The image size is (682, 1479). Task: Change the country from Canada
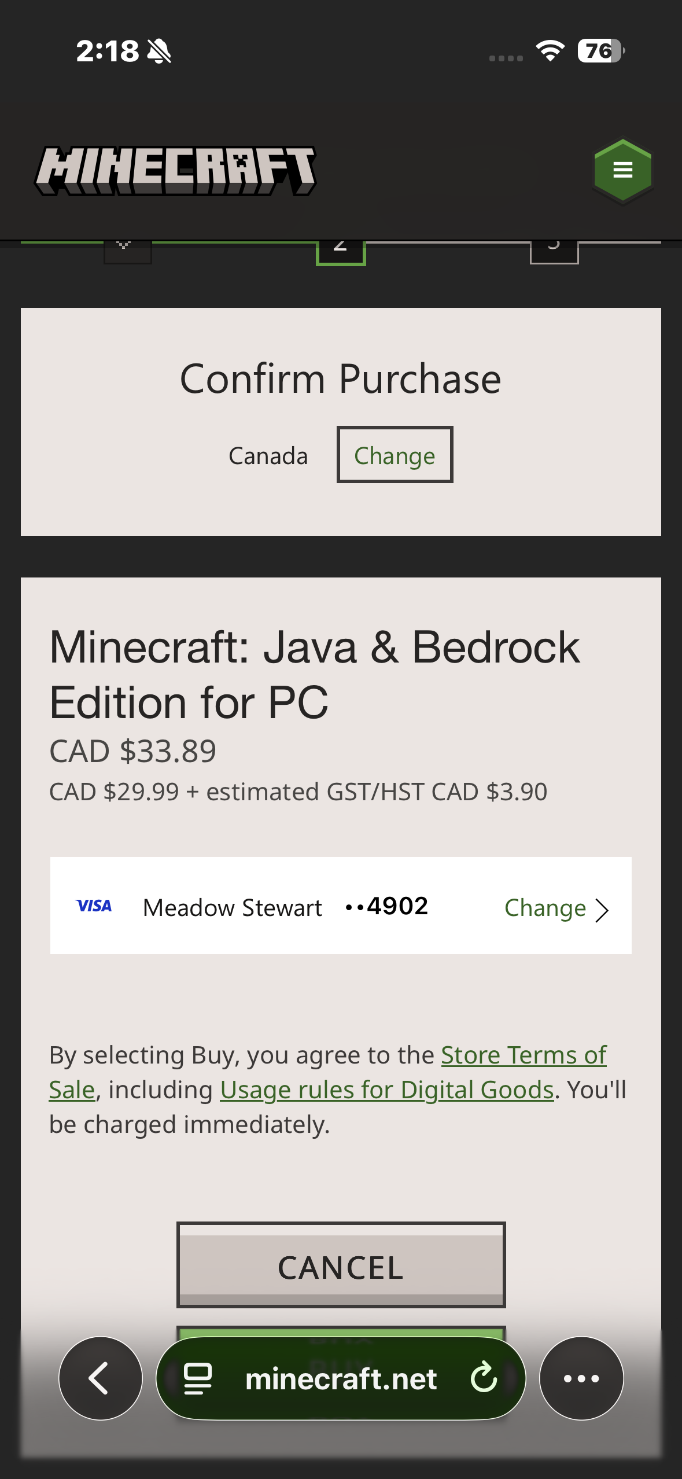[x=395, y=455]
